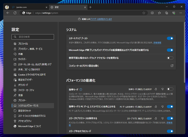Open プライバシー、検索、サービス settings
Screen dimensions: 188x137
pos(33,49)
